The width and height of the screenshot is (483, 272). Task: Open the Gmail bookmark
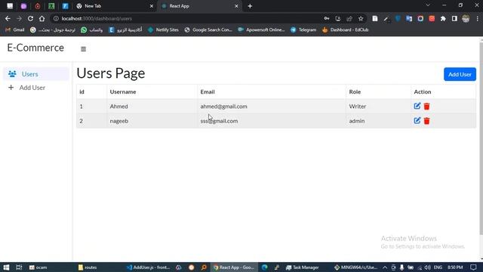[x=15, y=30]
